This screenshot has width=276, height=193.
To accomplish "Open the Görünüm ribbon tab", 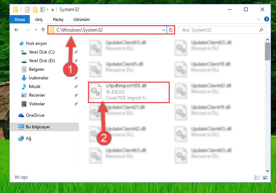I will (x=81, y=19).
